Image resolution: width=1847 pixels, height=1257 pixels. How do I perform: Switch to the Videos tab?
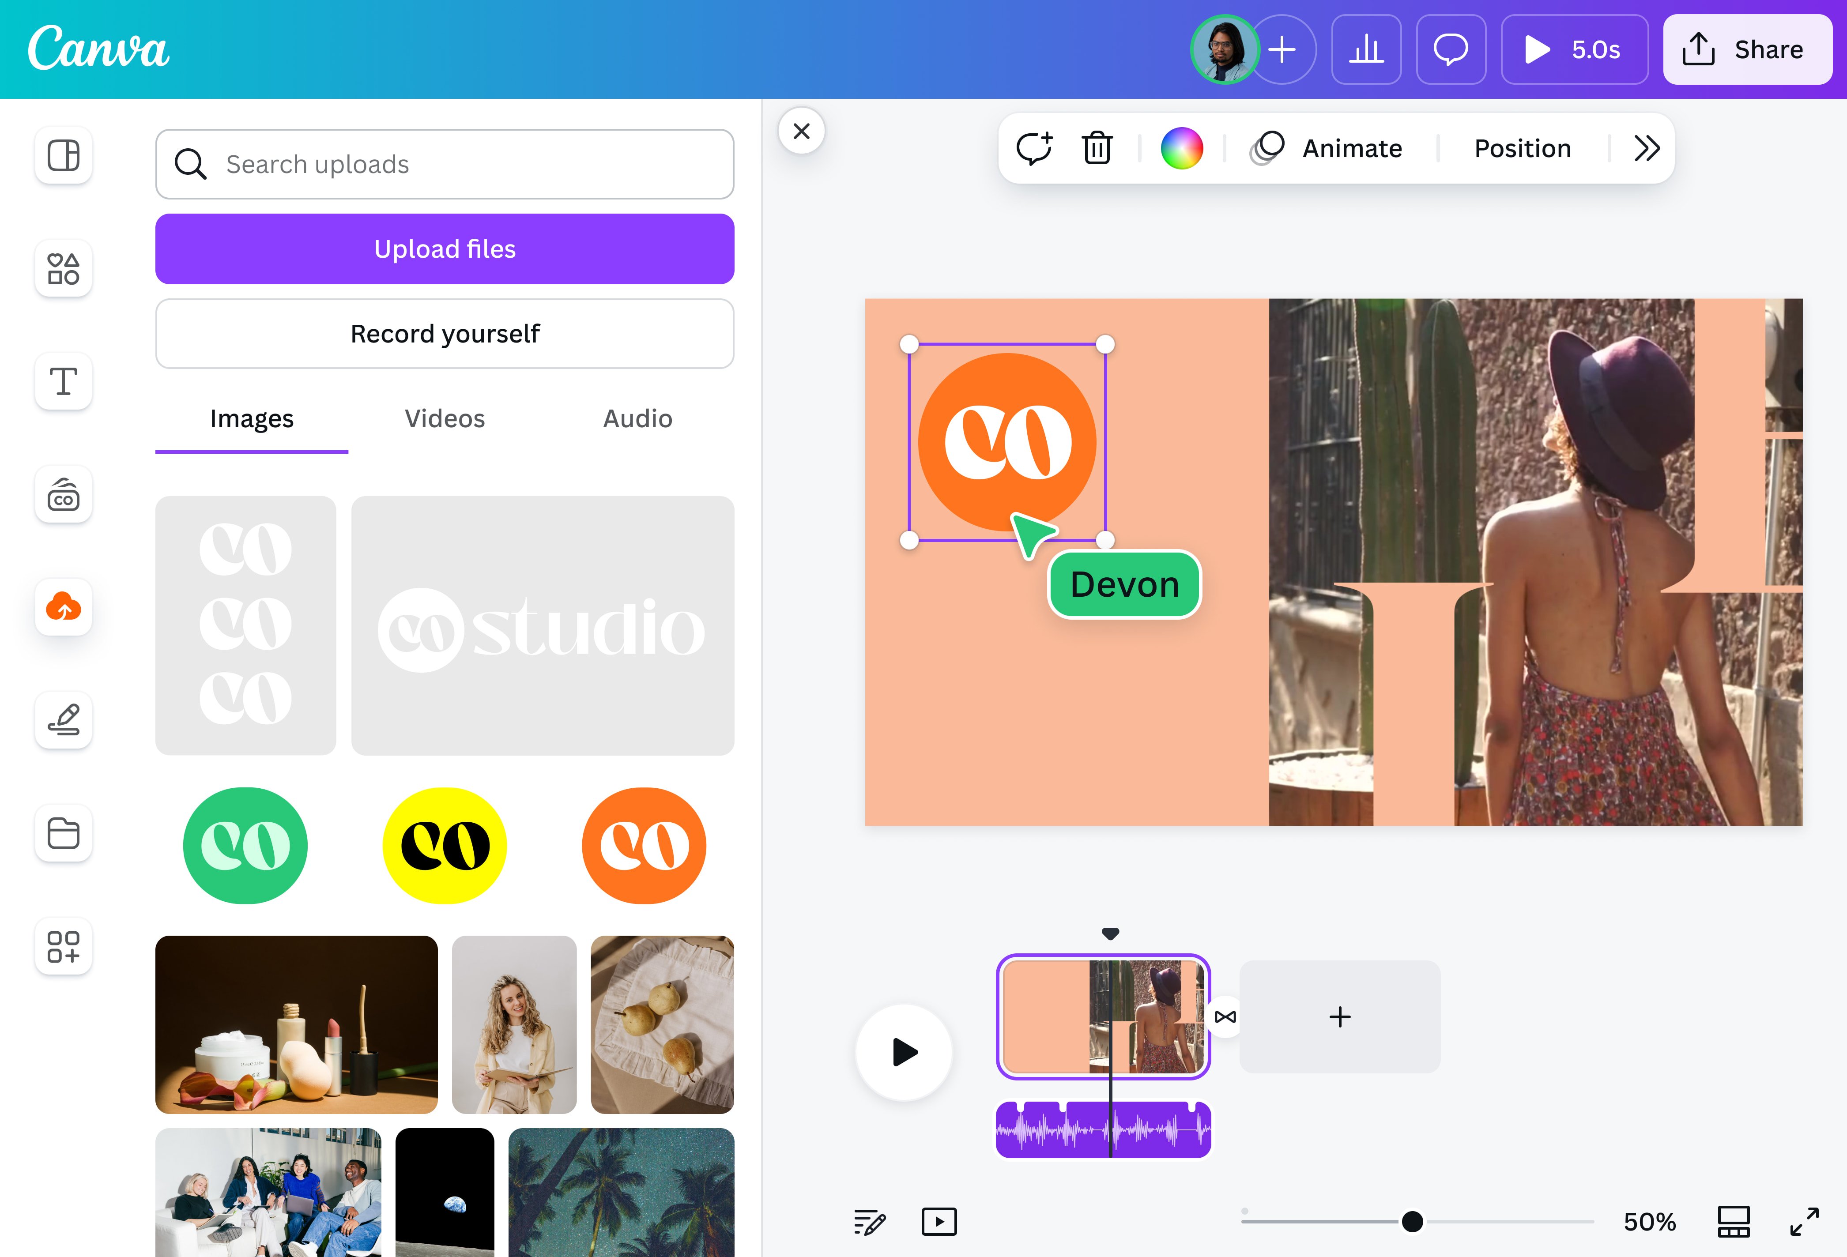pyautogui.click(x=444, y=419)
